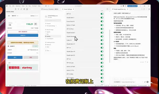Click the grey button with red text
The width and height of the screenshot is (159, 94).
31,57
